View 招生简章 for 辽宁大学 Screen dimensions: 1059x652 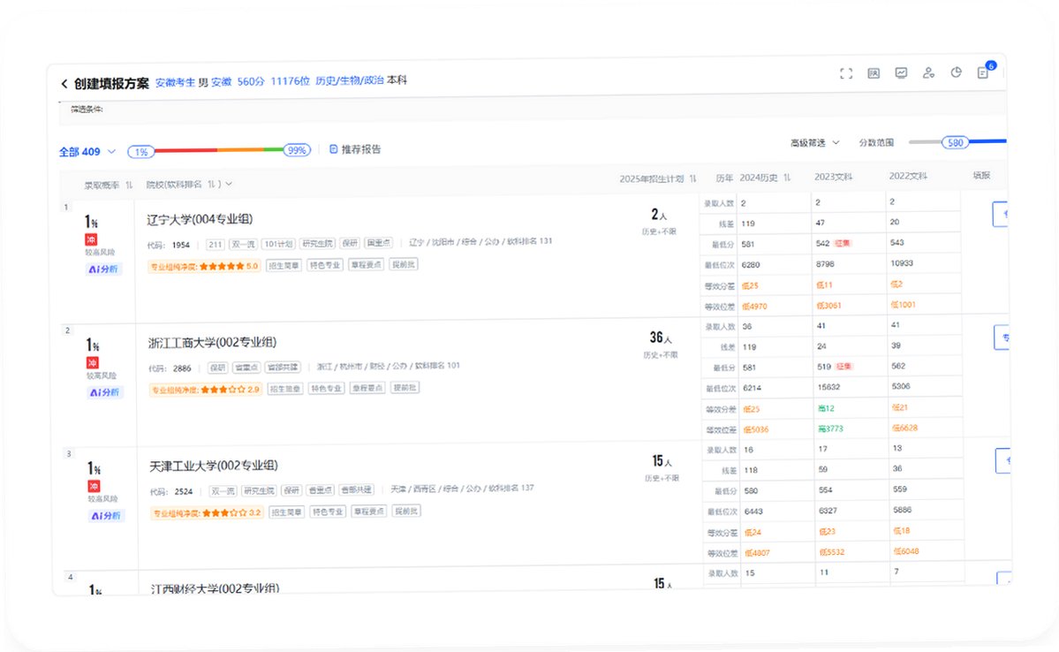coord(284,265)
